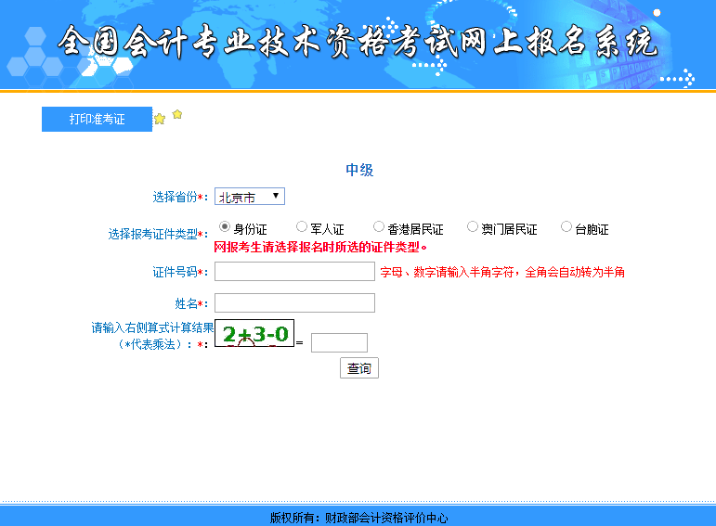Open the 选择省份 dropdown showing 北京市
The image size is (716, 526).
coord(250,196)
